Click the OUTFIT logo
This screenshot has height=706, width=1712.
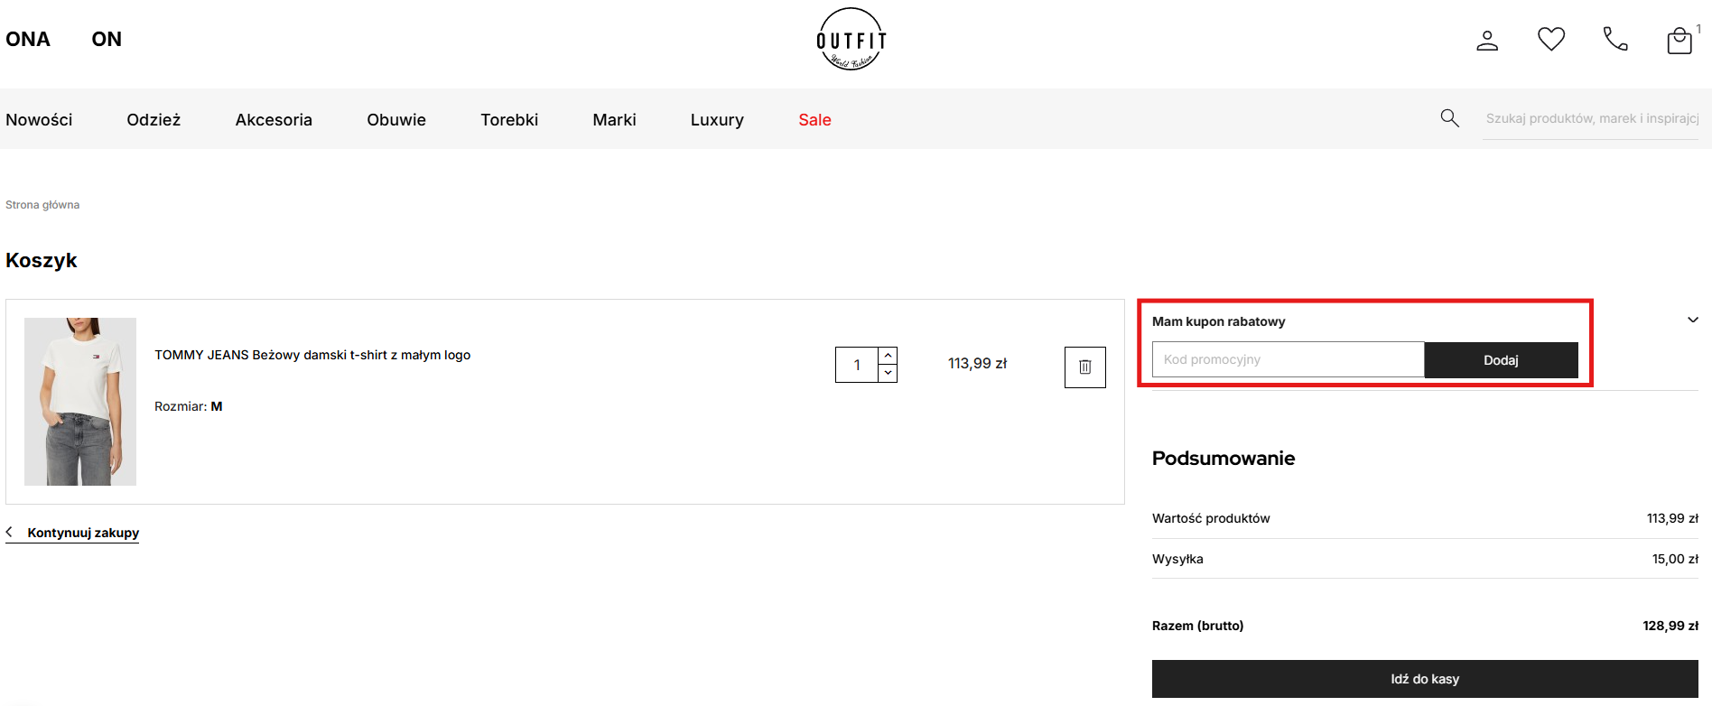pyautogui.click(x=851, y=40)
